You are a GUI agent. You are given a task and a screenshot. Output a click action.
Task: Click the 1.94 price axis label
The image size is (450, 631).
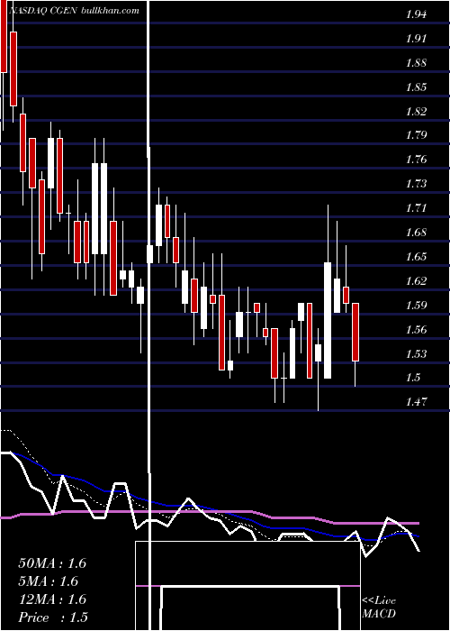pos(416,15)
